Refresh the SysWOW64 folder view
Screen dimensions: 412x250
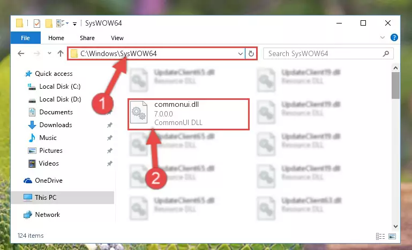pos(251,54)
